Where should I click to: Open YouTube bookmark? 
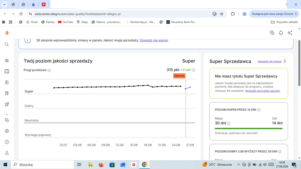point(65,22)
